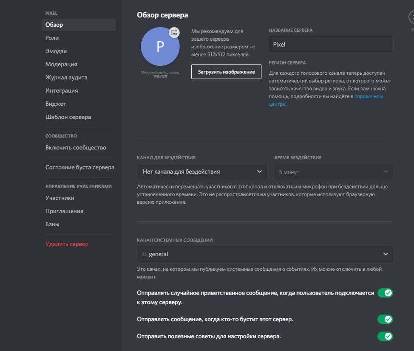Image resolution: width=414 pixels, height=351 pixels.
Task: Click the close settings icon at top right
Action: [411, 17]
